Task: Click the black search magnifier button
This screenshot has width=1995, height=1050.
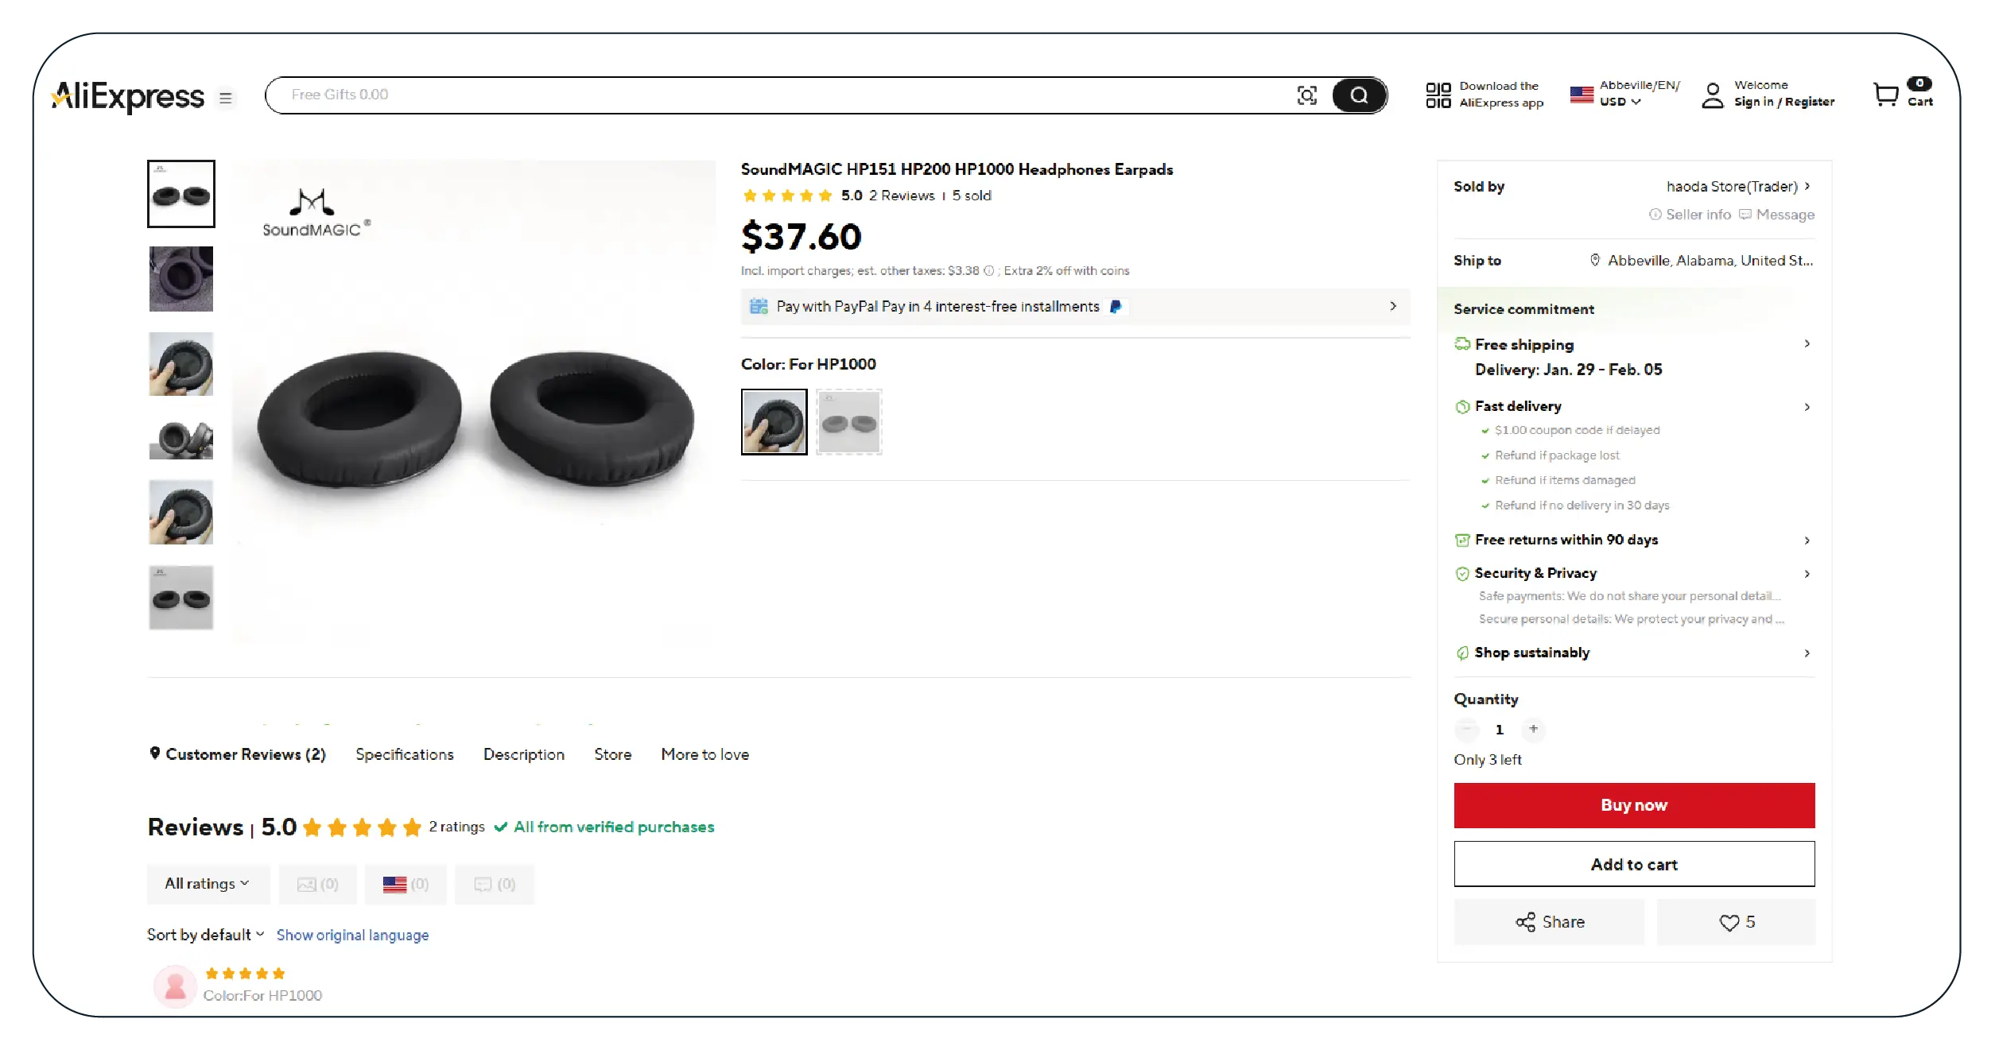Action: (x=1359, y=95)
